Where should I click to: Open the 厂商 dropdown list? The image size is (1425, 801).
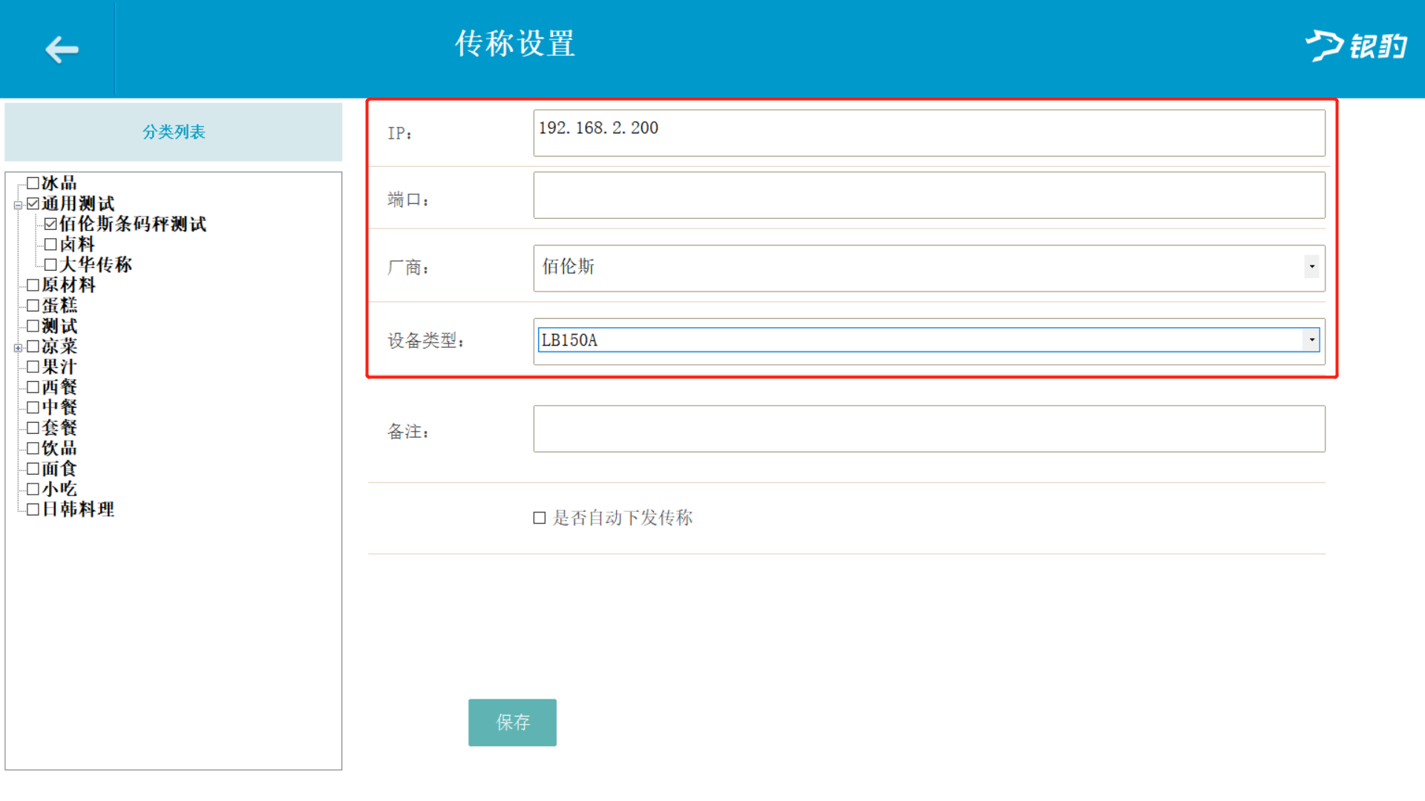1311,267
